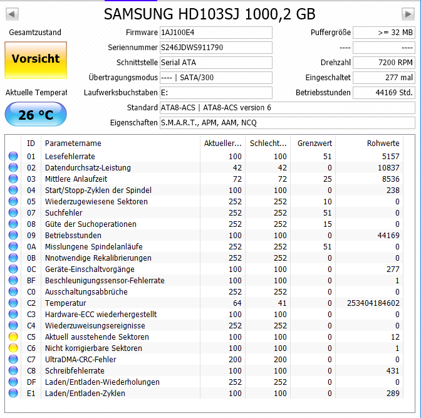
Task: Click the raw value 5157 of Lesefehlerrate
Action: [391, 156]
